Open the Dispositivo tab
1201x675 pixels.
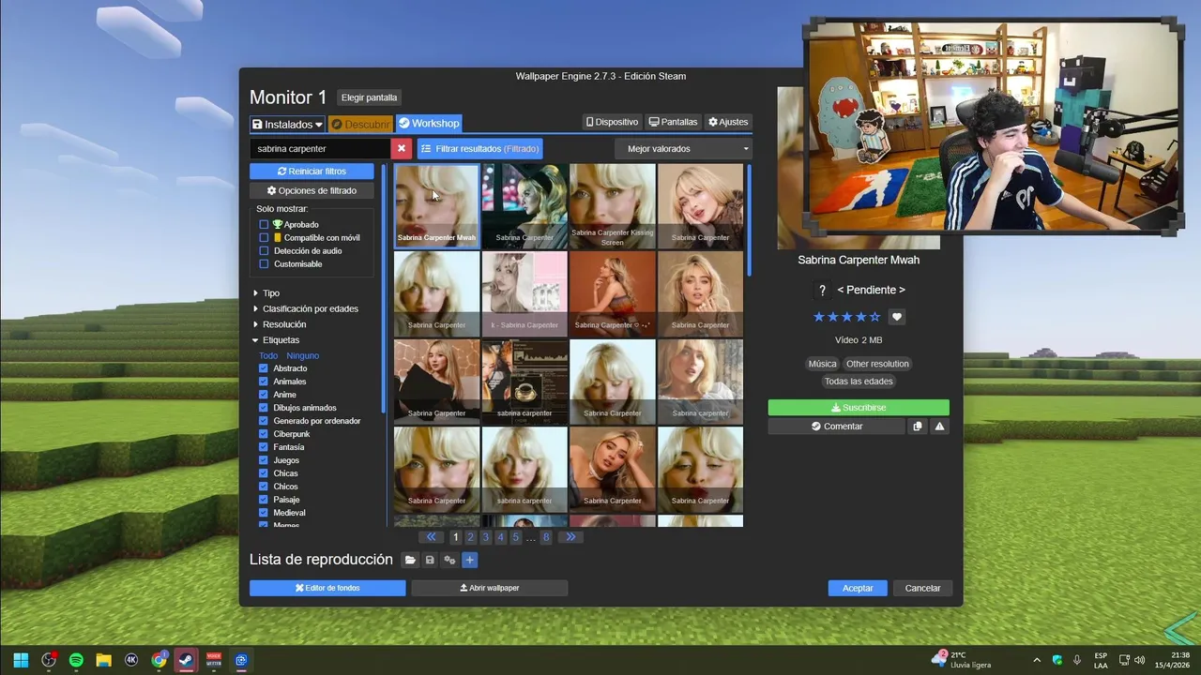(612, 122)
